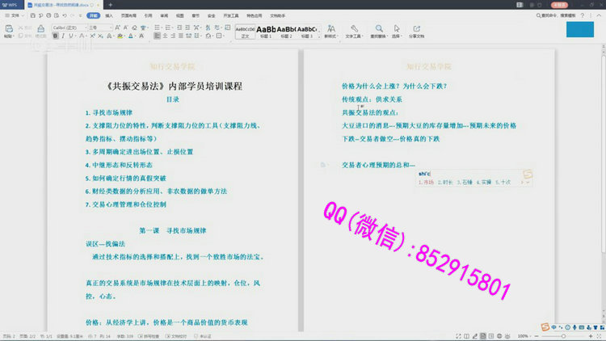Click the New Style icon
The height and width of the screenshot is (341, 606).
click(x=331, y=31)
